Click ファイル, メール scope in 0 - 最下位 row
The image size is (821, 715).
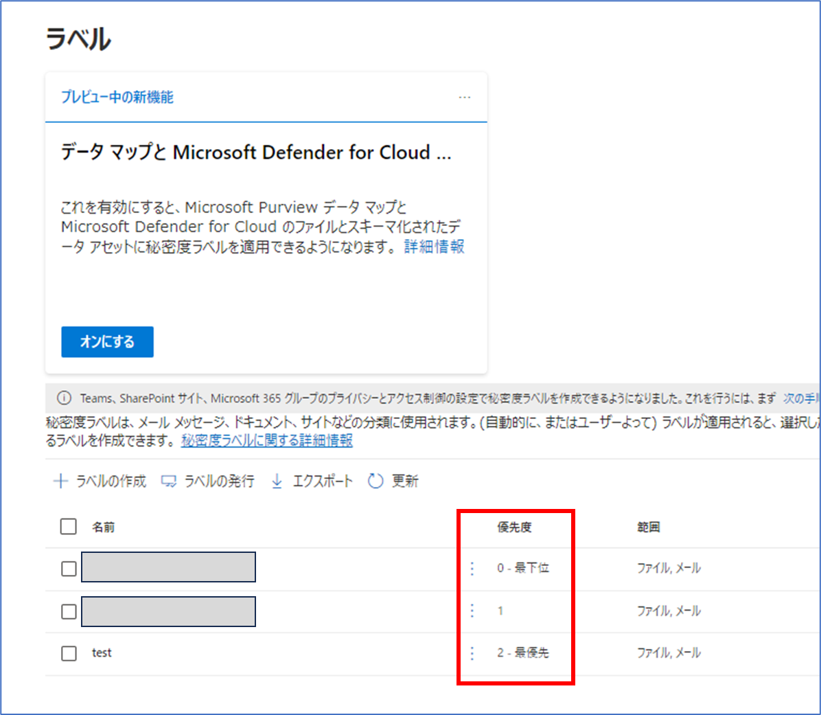(x=669, y=568)
